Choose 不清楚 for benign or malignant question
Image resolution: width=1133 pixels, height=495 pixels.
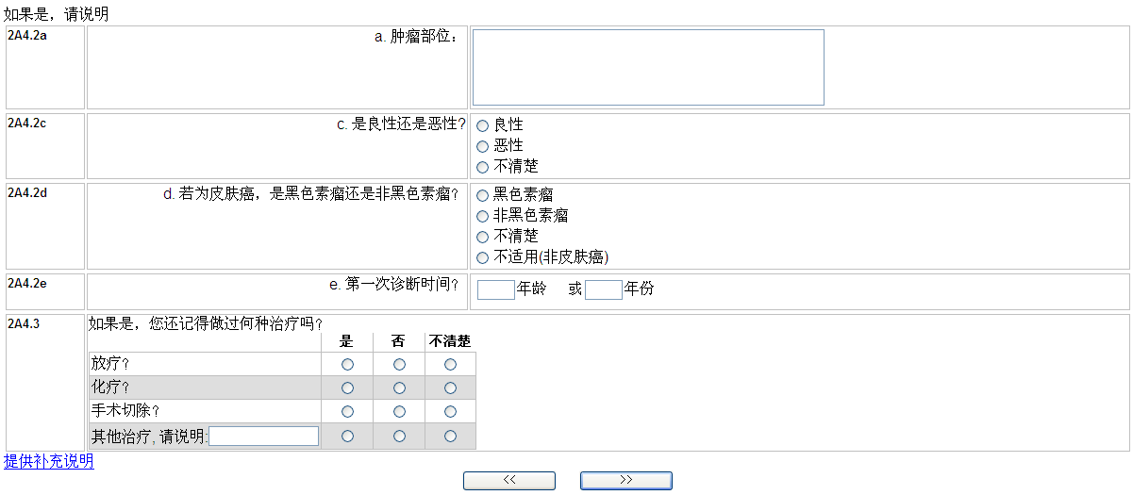(483, 167)
